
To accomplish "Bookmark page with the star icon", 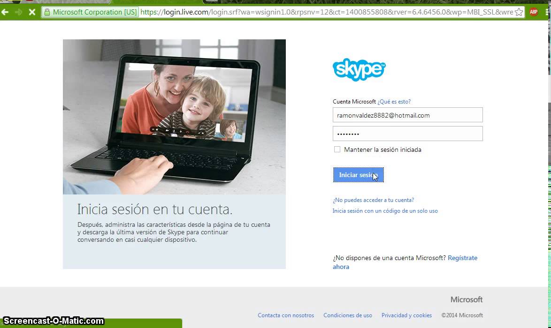I will click(519, 12).
